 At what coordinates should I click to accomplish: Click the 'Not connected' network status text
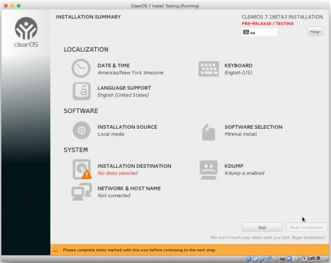(x=114, y=196)
